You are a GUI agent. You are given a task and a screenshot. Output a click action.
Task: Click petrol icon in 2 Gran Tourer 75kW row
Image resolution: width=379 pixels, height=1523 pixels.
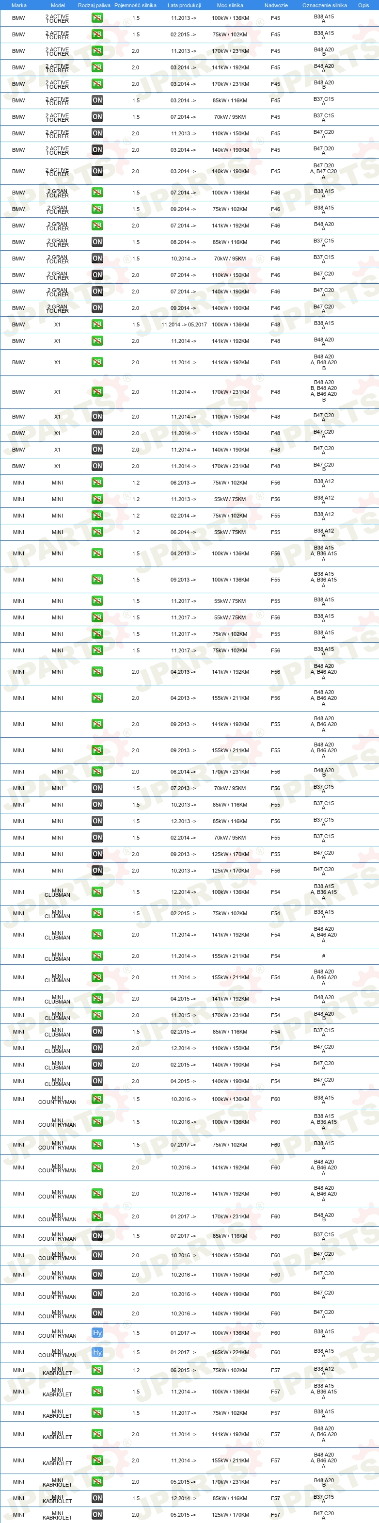click(x=97, y=210)
